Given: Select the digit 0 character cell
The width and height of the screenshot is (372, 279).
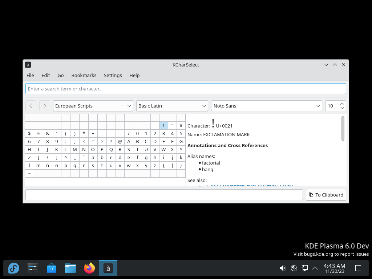Looking at the screenshot, I should click(x=137, y=134).
